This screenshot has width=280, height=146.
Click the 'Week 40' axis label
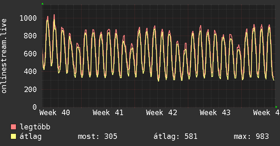[x=55, y=113]
